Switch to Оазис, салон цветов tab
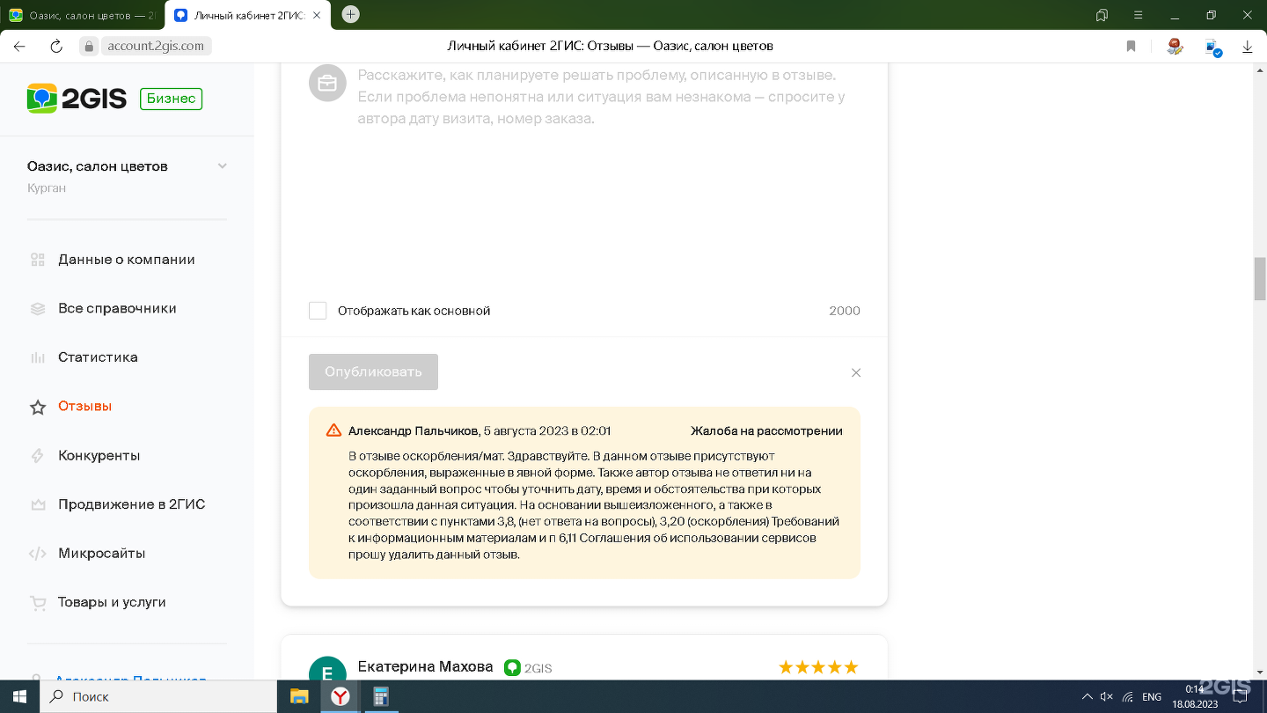This screenshot has width=1267, height=713. 83,15
